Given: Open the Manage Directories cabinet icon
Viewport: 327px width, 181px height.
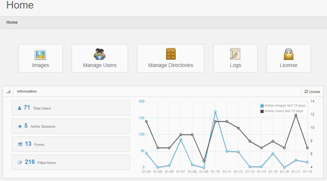Looking at the screenshot, I should coord(171,54).
